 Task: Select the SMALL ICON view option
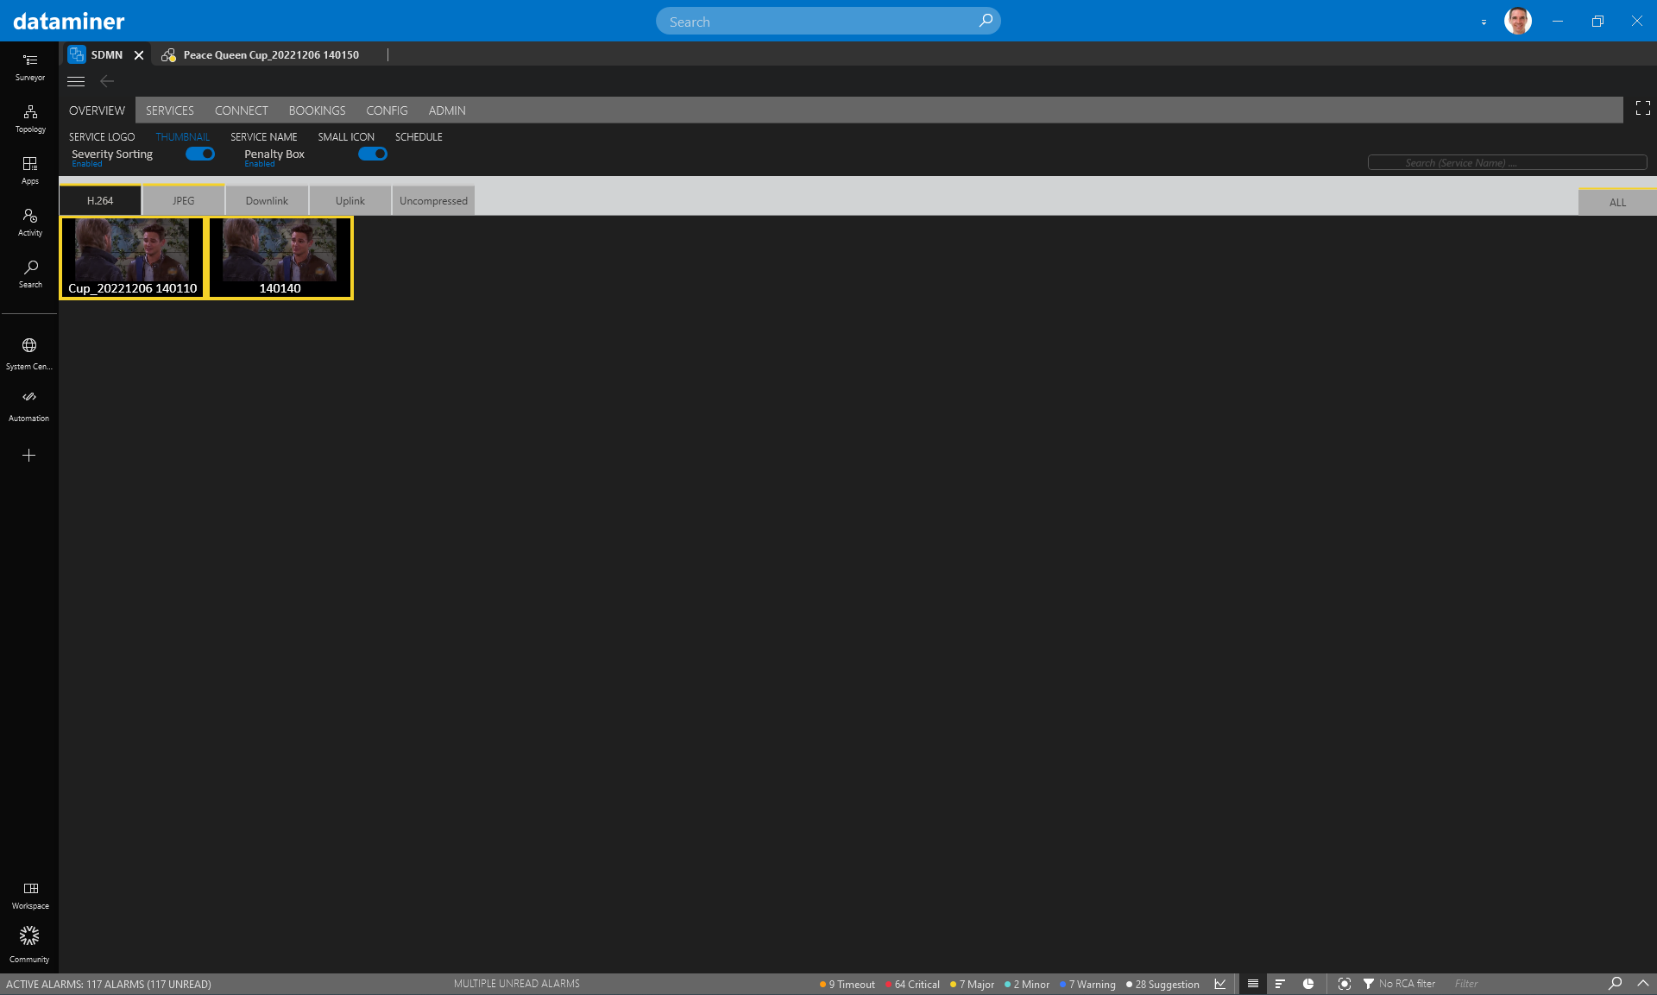tap(346, 137)
